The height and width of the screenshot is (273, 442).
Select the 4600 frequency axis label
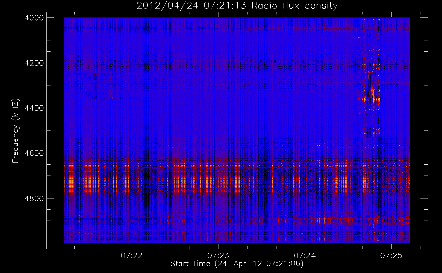tap(34, 153)
